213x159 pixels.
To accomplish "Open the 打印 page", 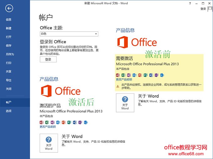I will coord(8,63).
